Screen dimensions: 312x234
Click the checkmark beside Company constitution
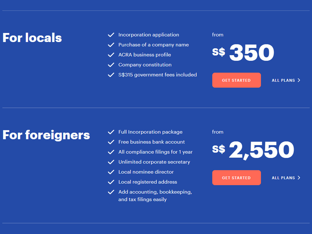click(111, 65)
